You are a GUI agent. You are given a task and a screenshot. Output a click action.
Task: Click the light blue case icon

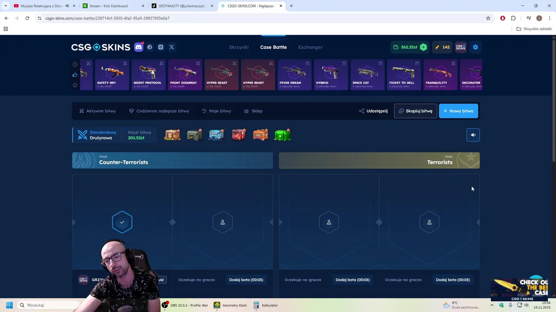click(216, 135)
